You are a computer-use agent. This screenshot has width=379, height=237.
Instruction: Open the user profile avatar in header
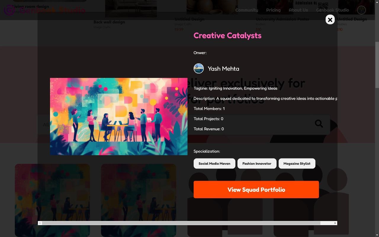click(361, 10)
